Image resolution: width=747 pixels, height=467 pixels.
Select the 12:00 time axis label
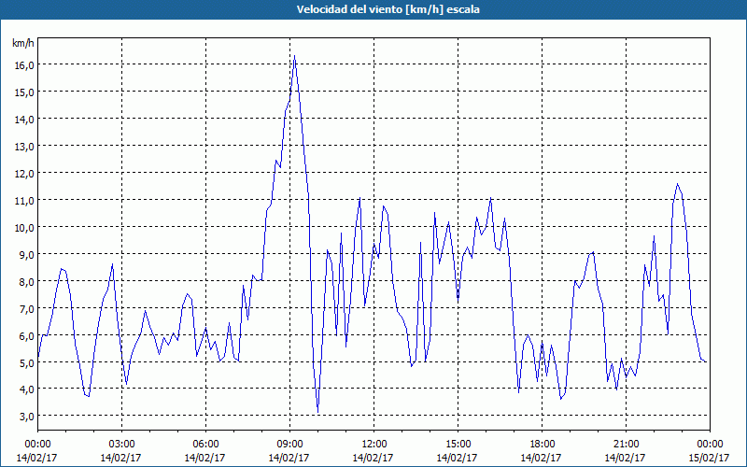(x=374, y=445)
